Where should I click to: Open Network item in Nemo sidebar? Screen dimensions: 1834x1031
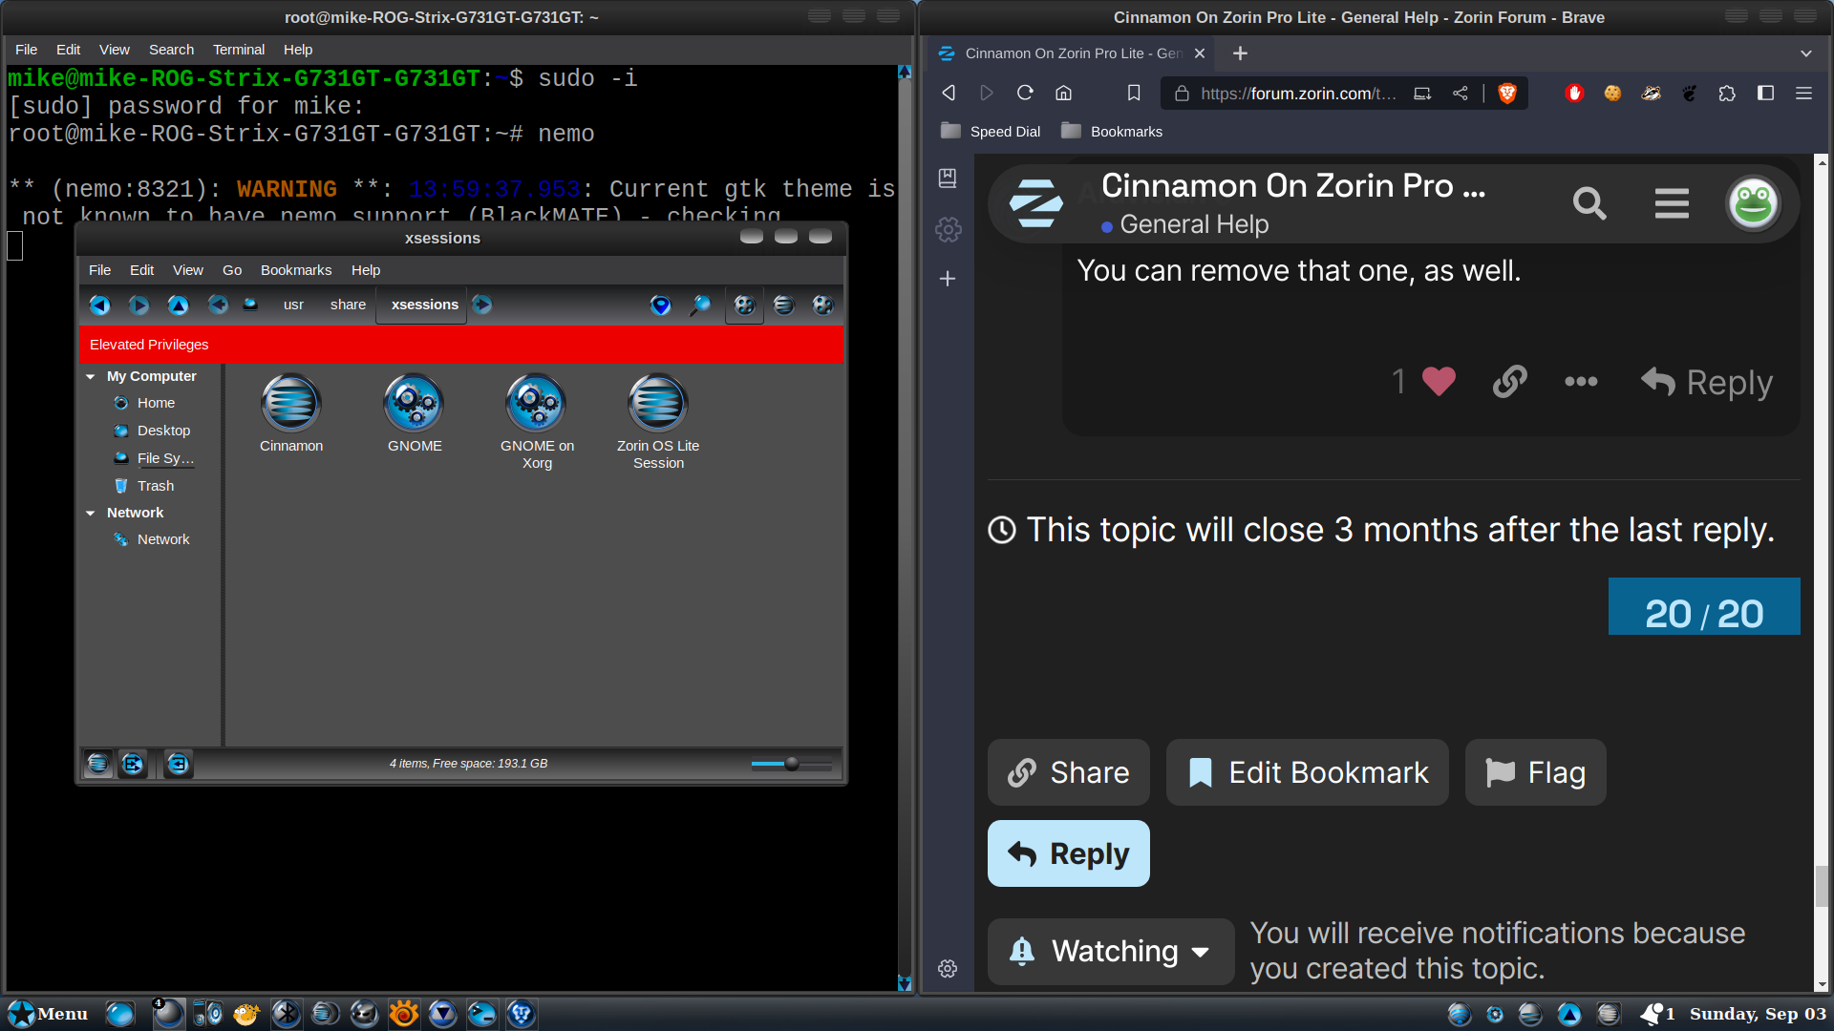coord(162,539)
